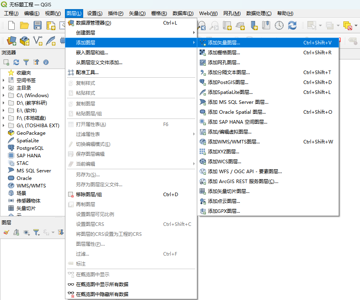Viewport: 360px width, 300px height.
Task: Click the New Spatial Bookmark icon
Action: pyautogui.click(x=254, y=25)
